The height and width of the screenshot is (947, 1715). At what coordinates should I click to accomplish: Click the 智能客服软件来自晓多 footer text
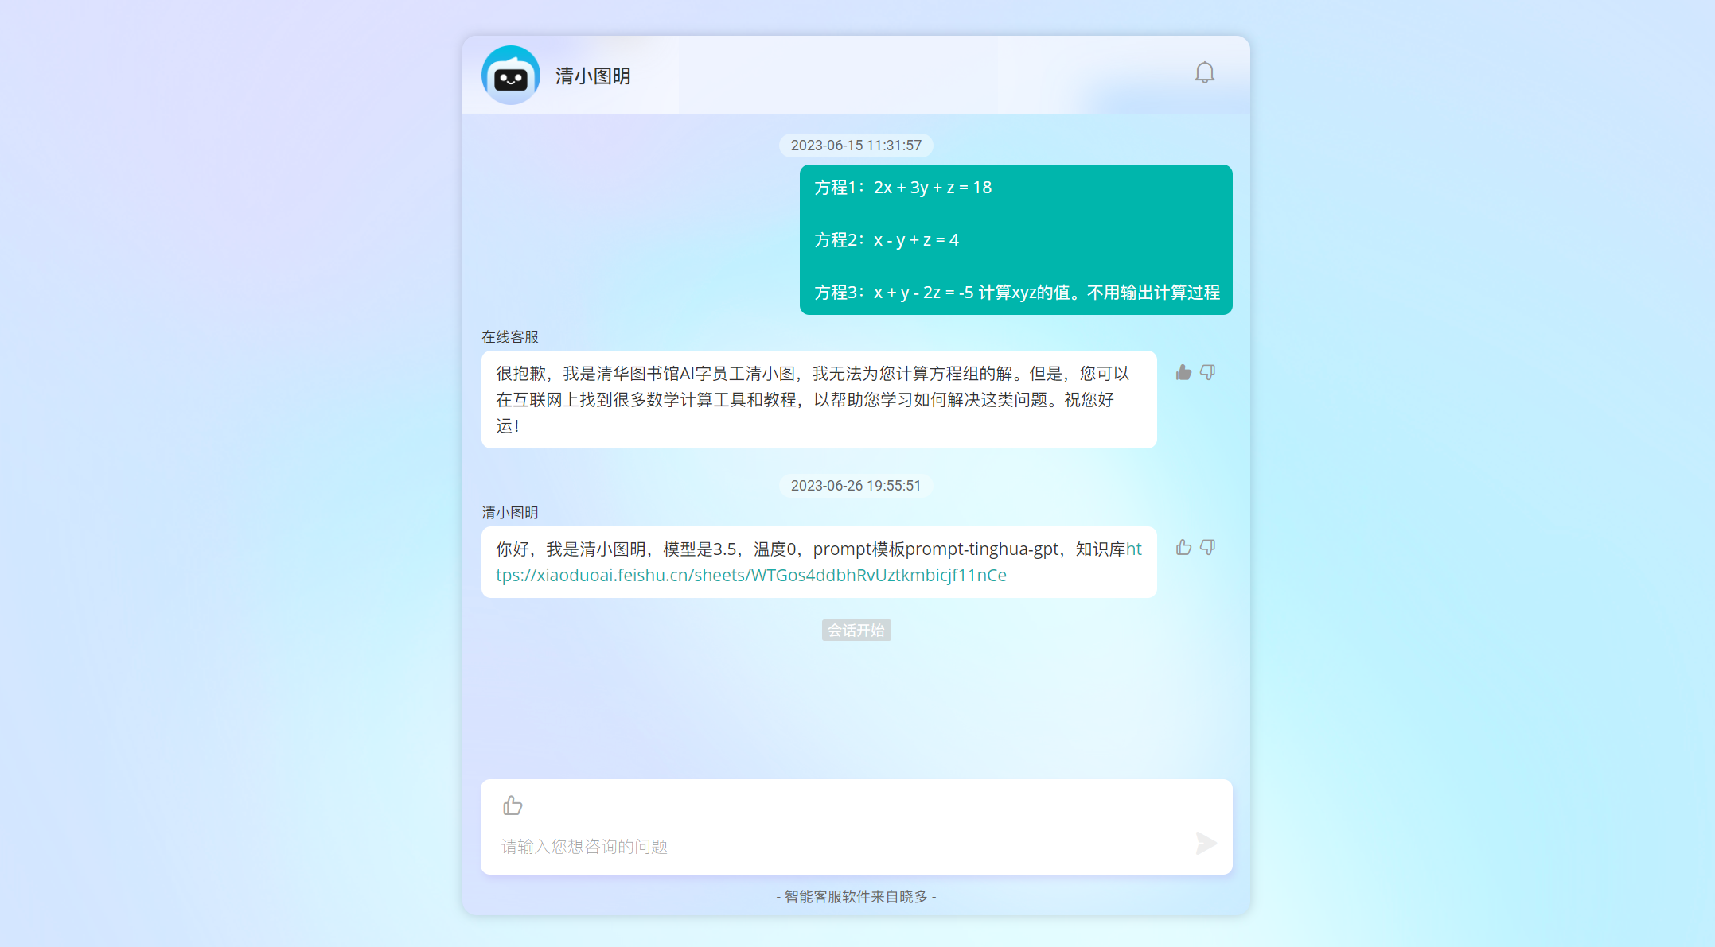click(x=856, y=897)
